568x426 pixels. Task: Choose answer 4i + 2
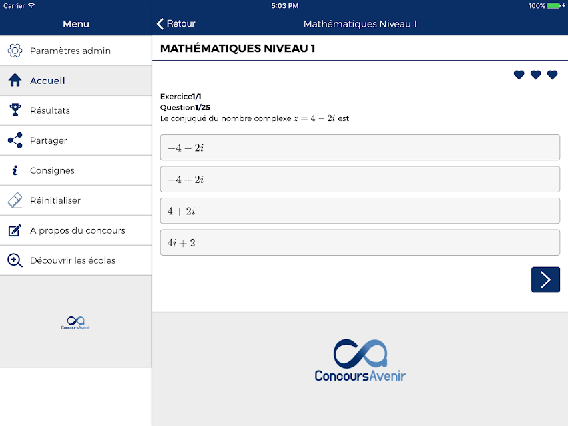tap(360, 242)
